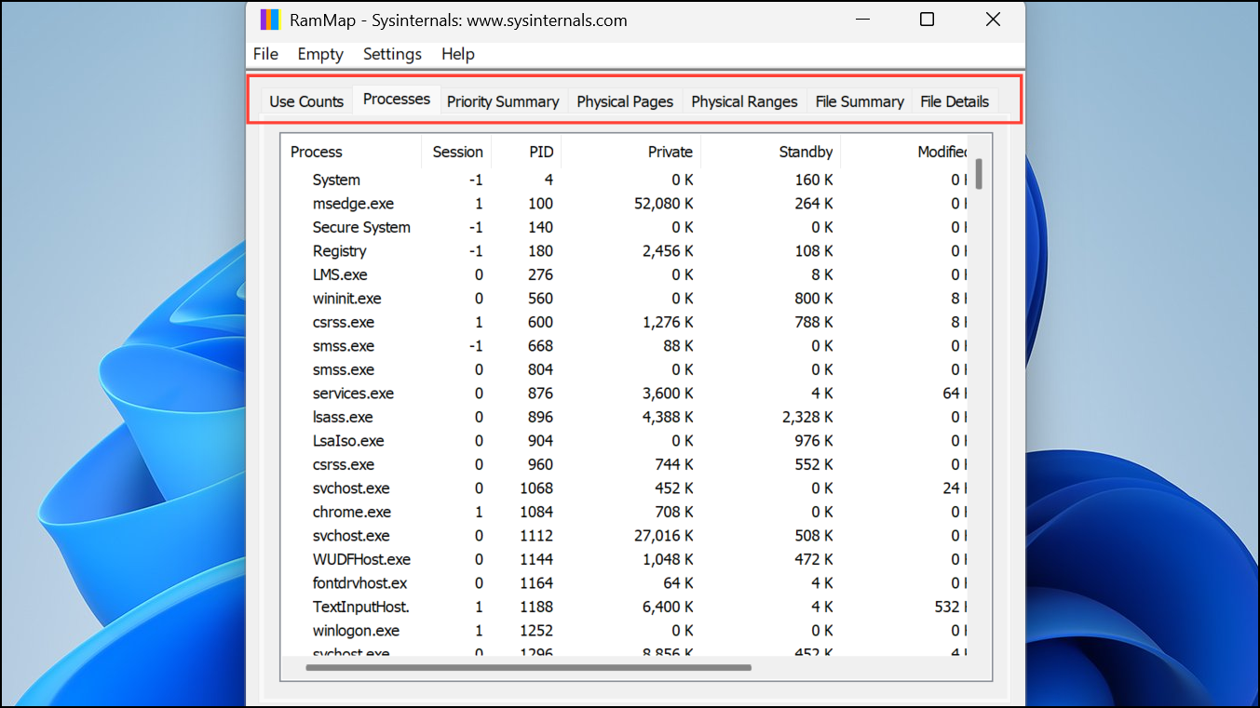The image size is (1260, 708).
Task: Maximize the RamMap window
Action: (927, 20)
